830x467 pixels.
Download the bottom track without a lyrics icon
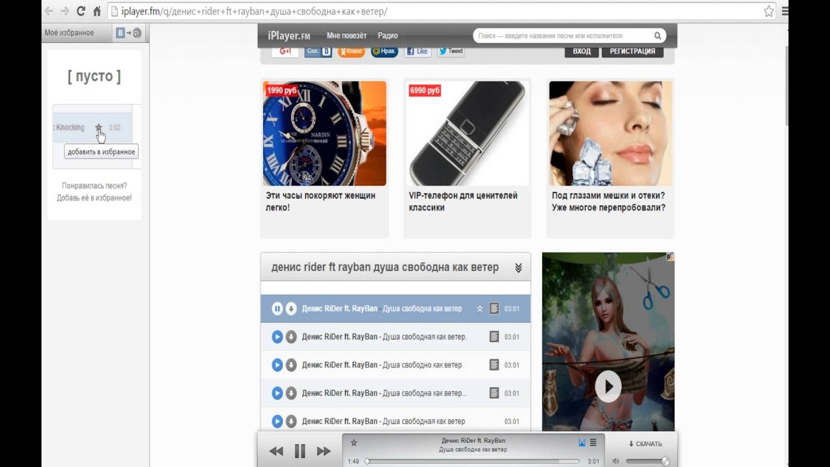tap(291, 421)
